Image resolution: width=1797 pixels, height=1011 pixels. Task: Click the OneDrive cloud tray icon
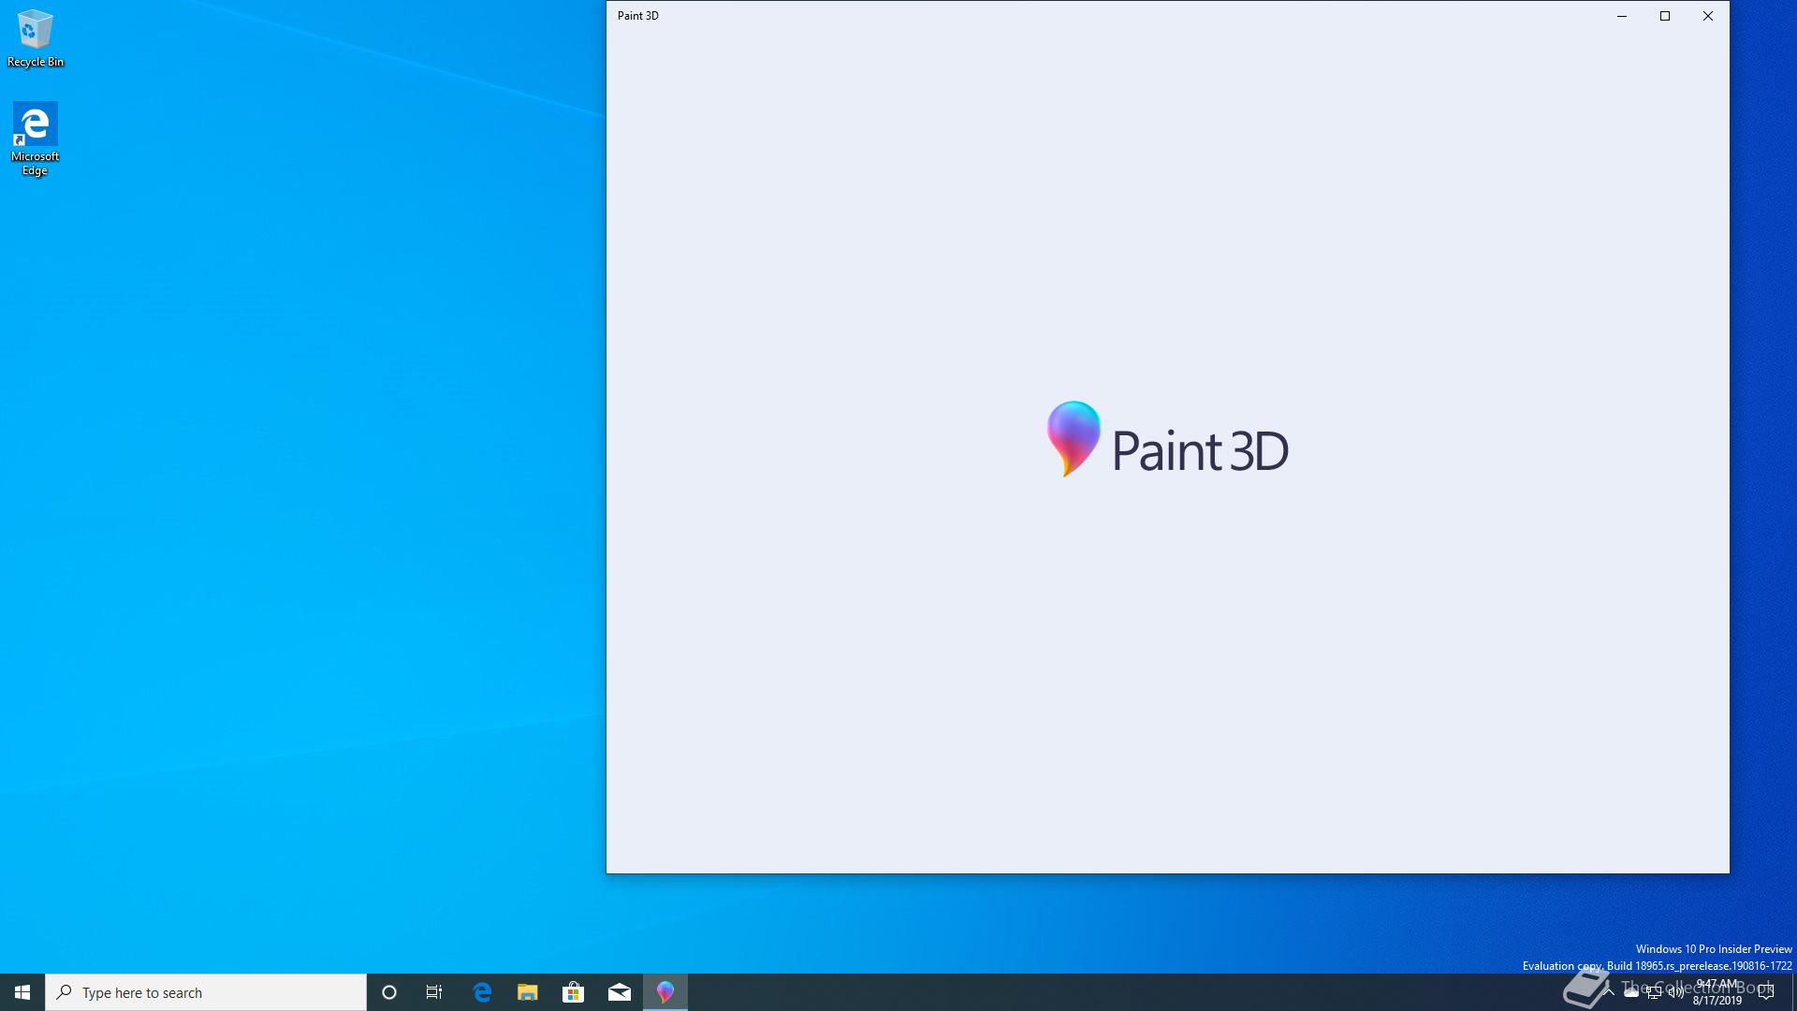click(1631, 993)
